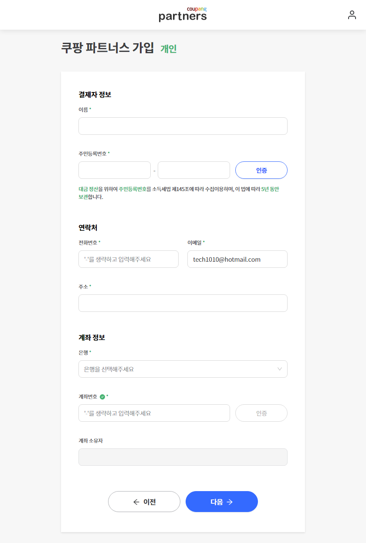Click the dropdown chevron in 은행 selector

280,369
